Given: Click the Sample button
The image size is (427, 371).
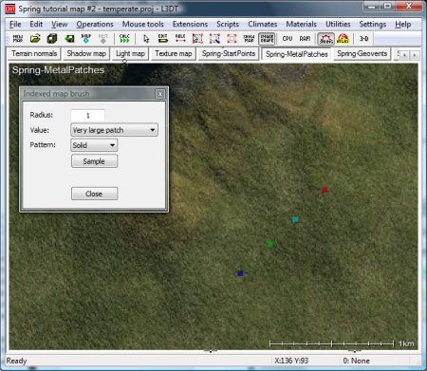Looking at the screenshot, I should [95, 161].
